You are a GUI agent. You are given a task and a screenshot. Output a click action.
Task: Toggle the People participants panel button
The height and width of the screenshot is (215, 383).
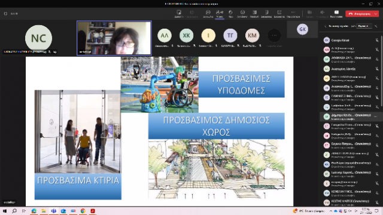(x=220, y=14)
